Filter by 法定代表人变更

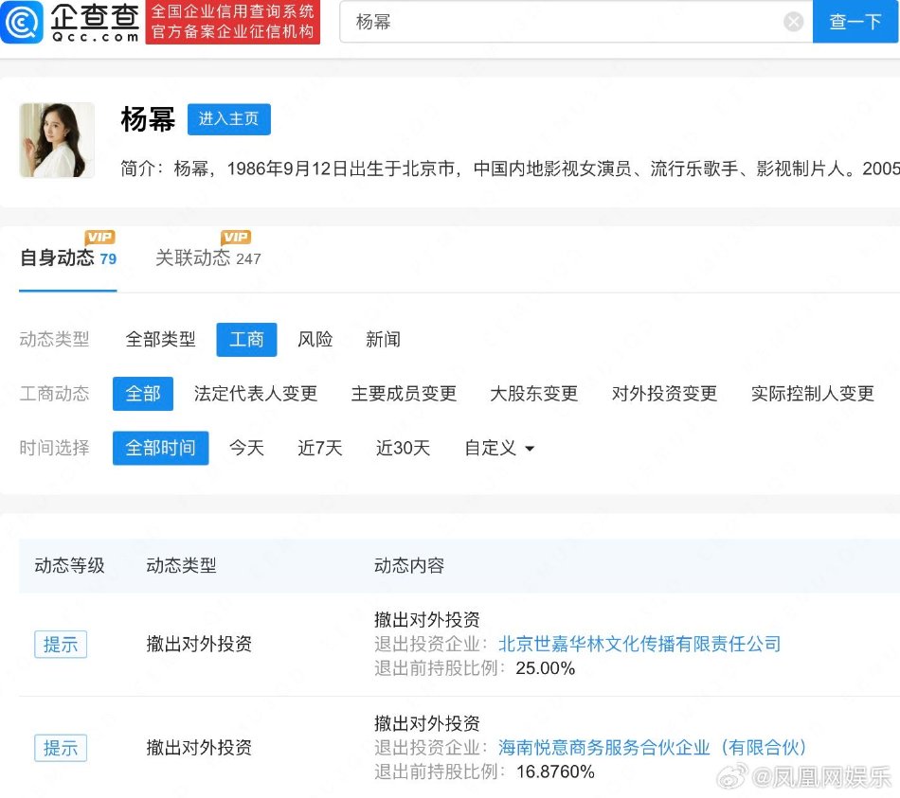click(x=256, y=394)
